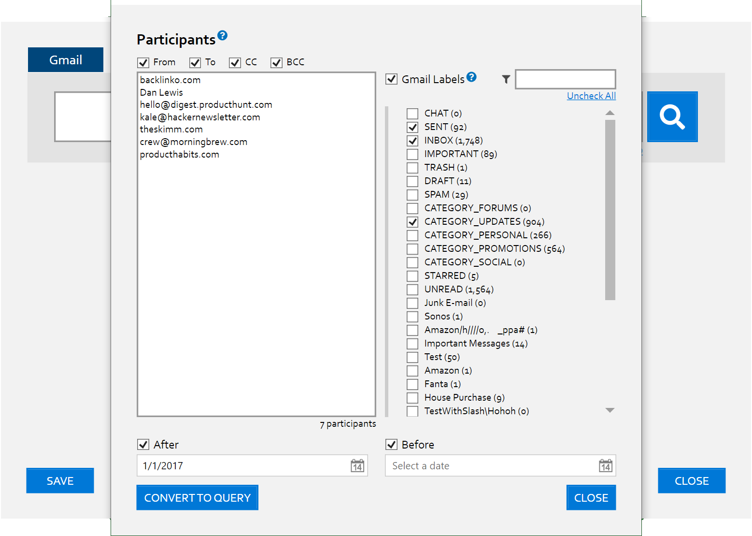This screenshot has width=752, height=536.
Task: Uncheck the CATEGORY_UPDATES label checkbox
Action: [x=412, y=222]
